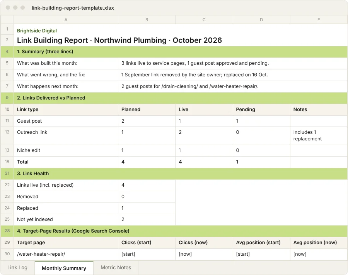Click the 'Planned' heading cell
The width and height of the screenshot is (348, 275).
[147, 110]
